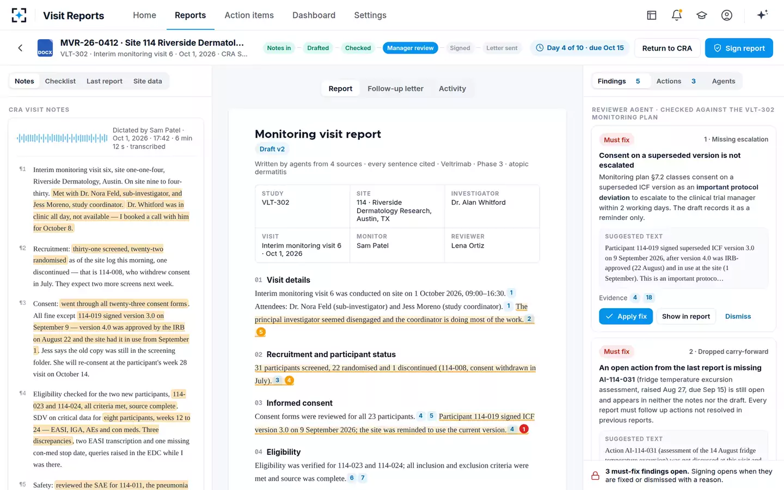
Task: Go to the Dashboard page
Action: (x=314, y=15)
